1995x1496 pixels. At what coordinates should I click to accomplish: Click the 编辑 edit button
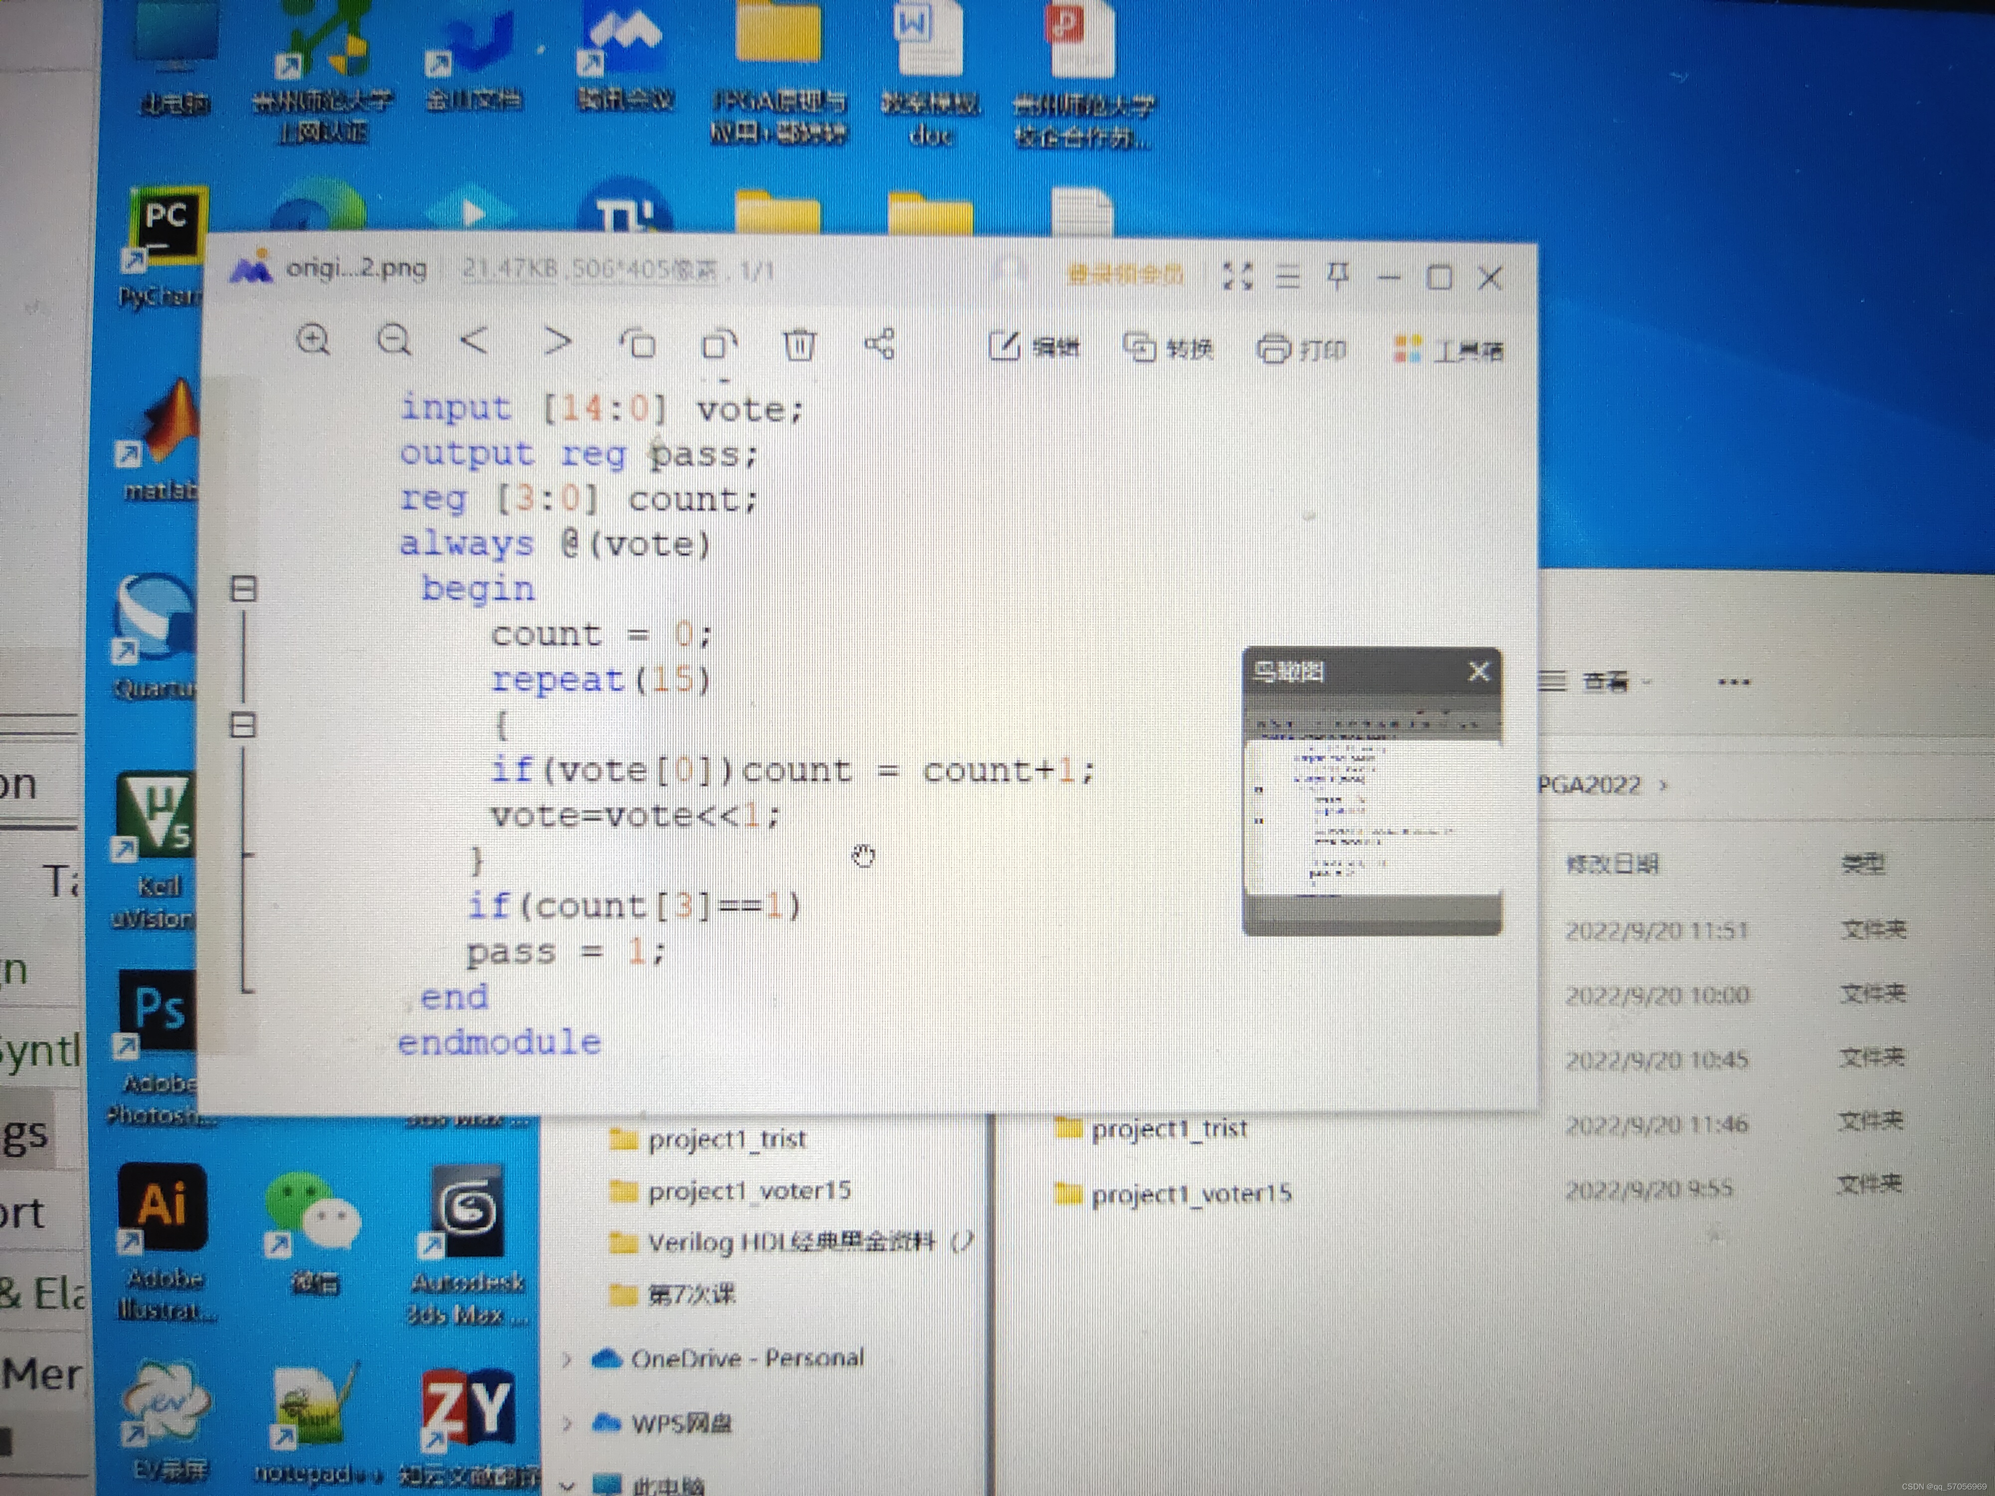tap(1034, 346)
